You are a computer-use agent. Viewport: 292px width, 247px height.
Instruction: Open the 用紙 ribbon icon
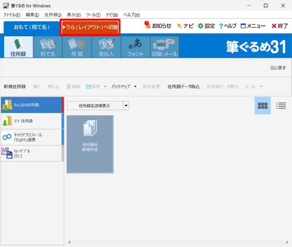(x=77, y=47)
